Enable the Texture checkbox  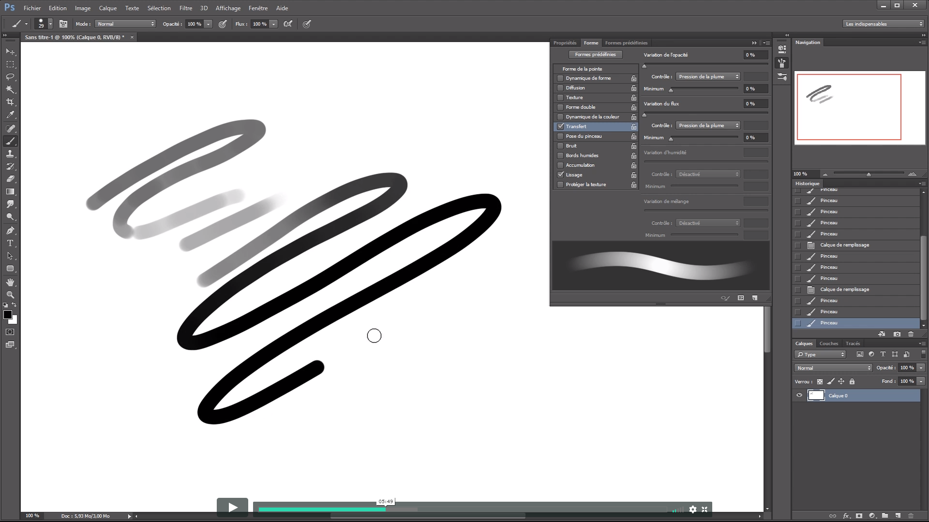tap(560, 98)
